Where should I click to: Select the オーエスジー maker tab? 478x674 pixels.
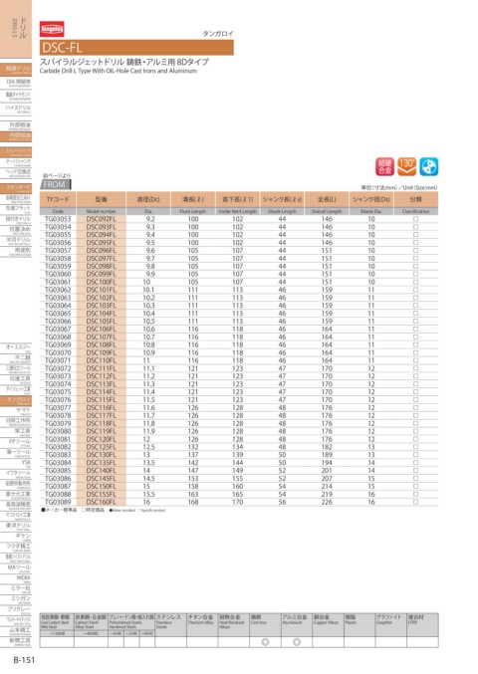16,348
